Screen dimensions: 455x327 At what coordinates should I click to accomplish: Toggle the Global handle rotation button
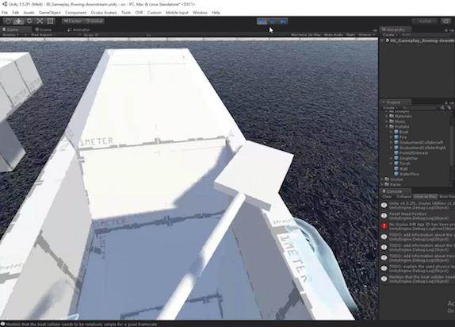click(x=94, y=21)
